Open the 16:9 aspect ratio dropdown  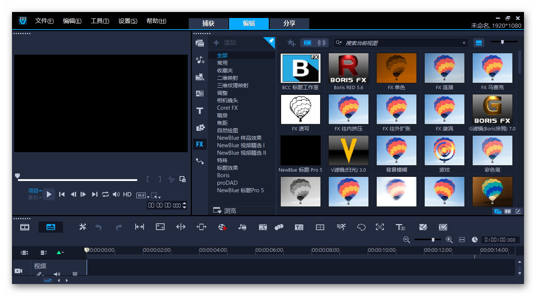pos(142,196)
